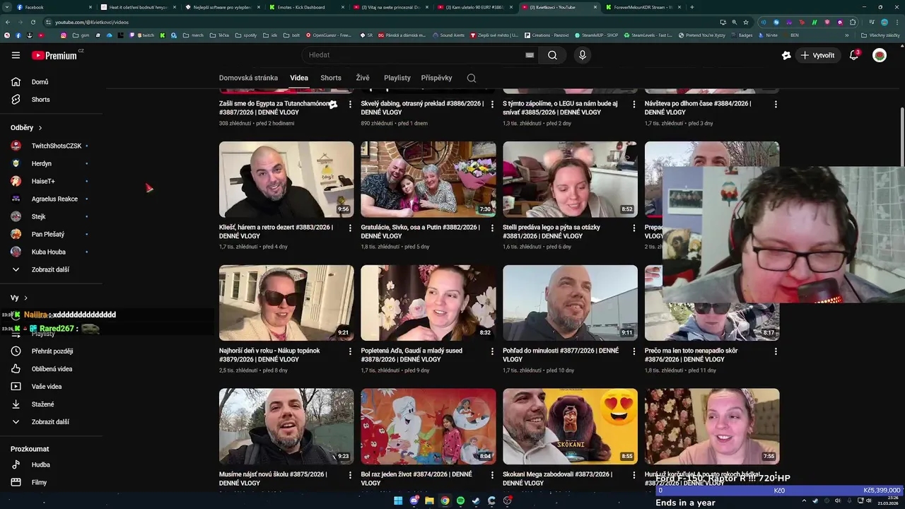Open the account avatar menu
The image size is (905, 509).
(x=880, y=55)
